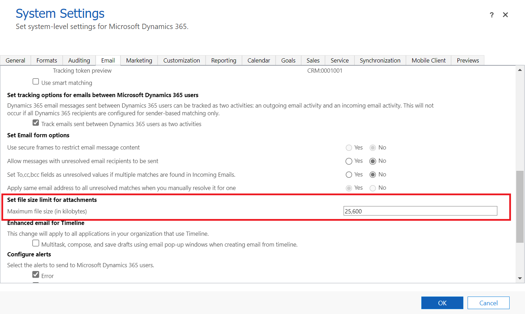Click the scroll up arrow
Viewport: 525px width, 314px height.
520,70
